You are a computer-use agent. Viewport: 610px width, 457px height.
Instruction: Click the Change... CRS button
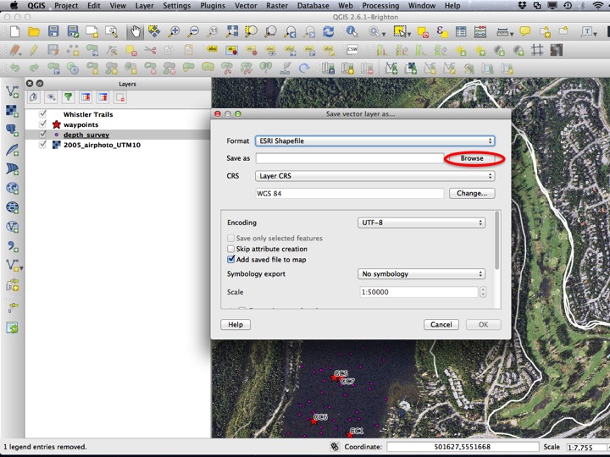[472, 193]
